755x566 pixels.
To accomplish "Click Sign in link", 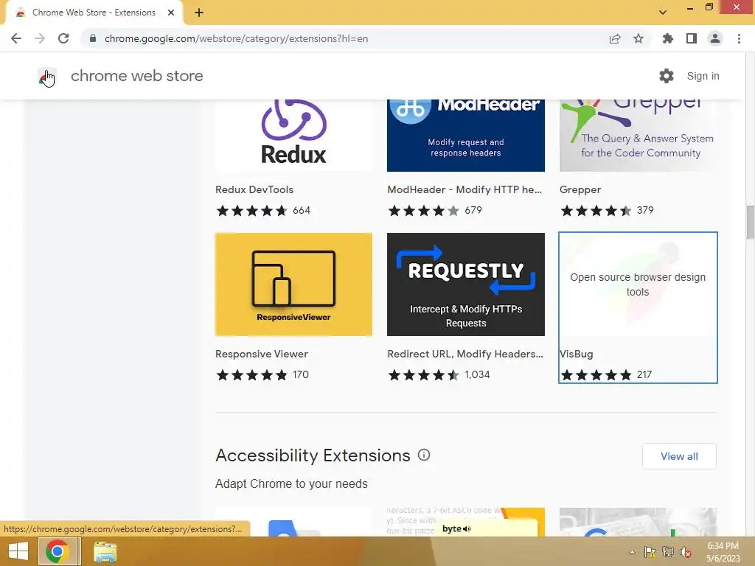I will click(703, 76).
